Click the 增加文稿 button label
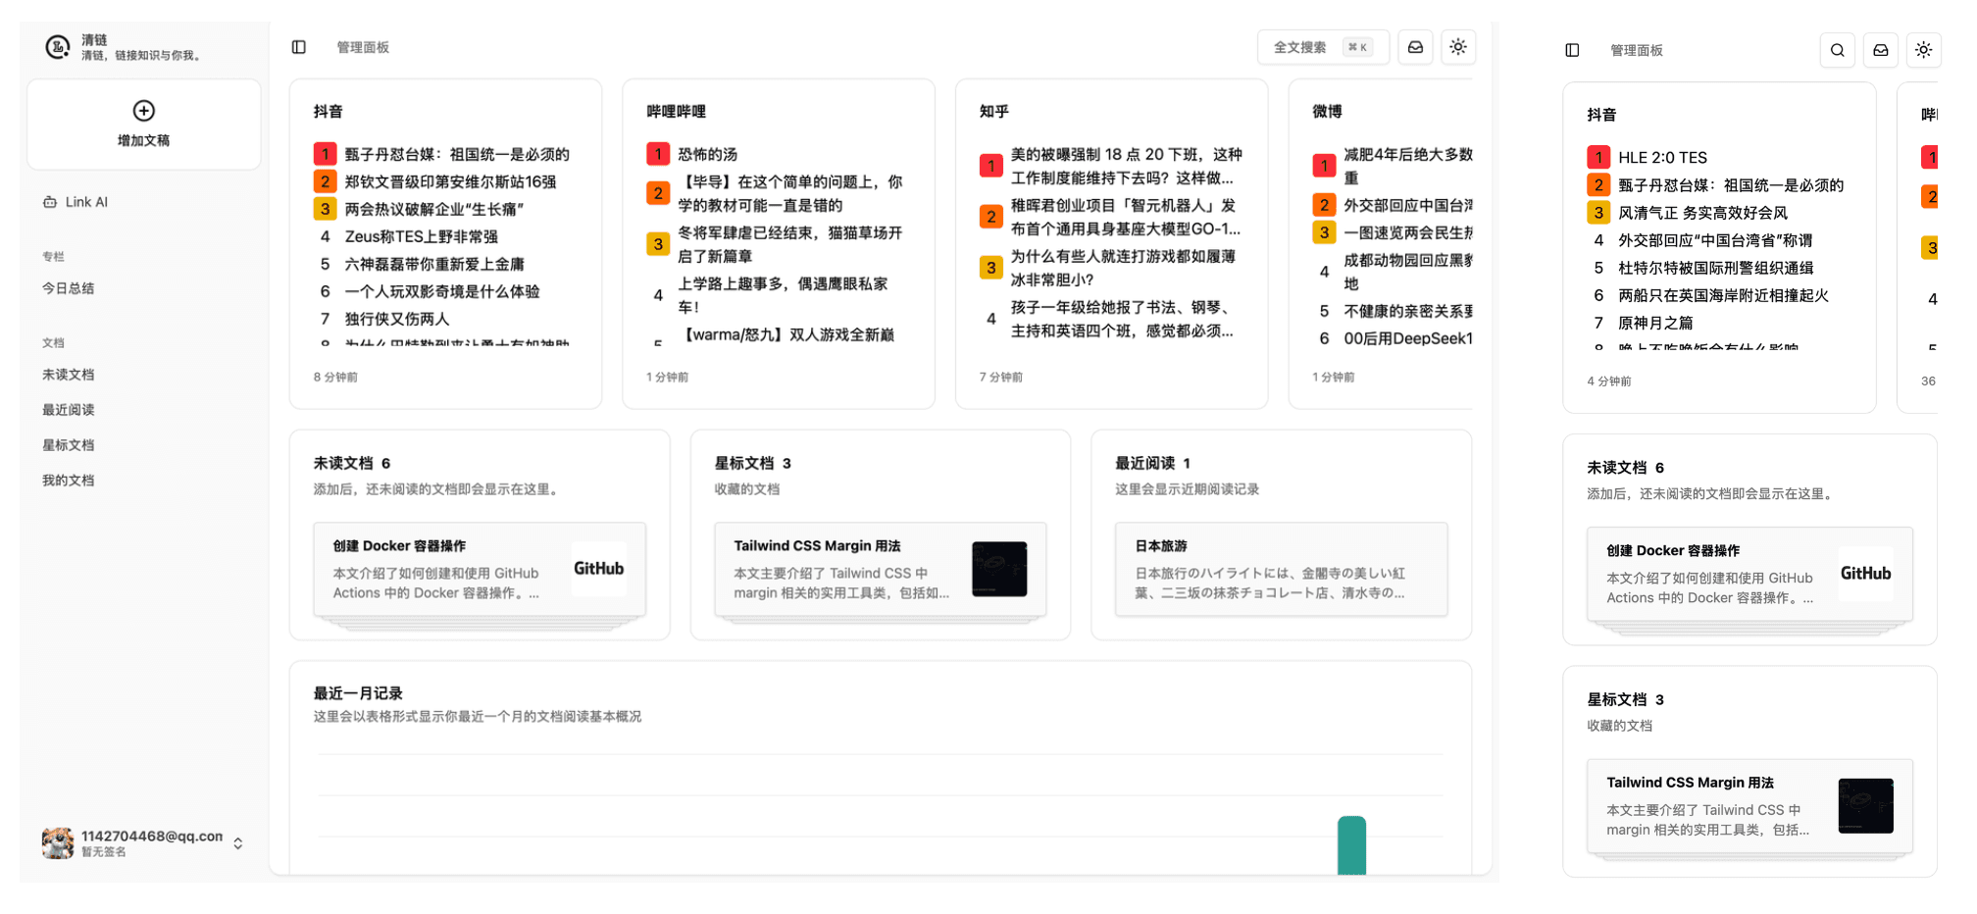The width and height of the screenshot is (1977, 914). pyautogui.click(x=144, y=140)
